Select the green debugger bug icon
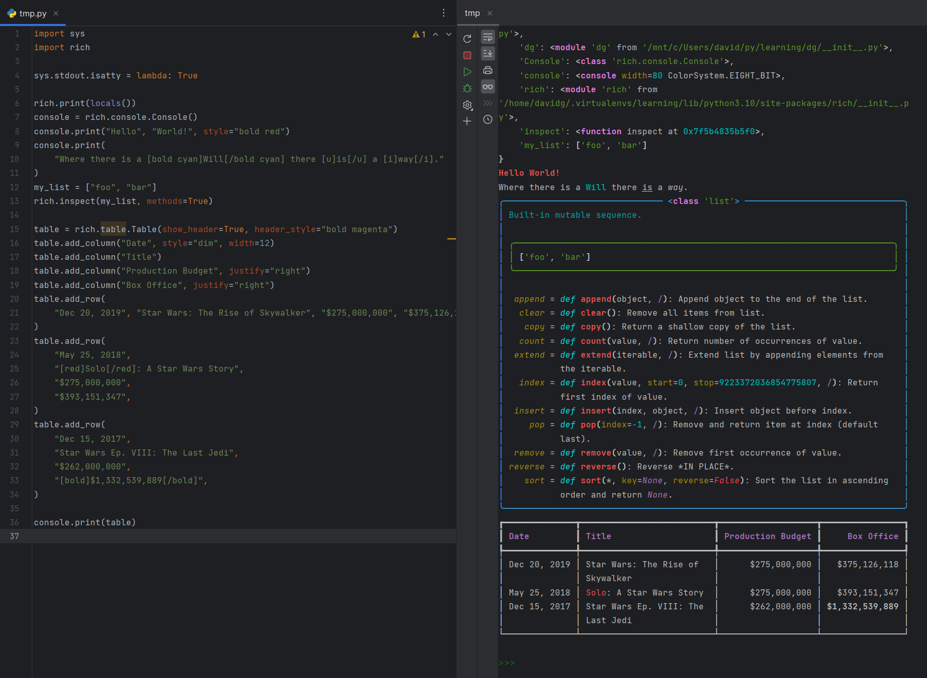The width and height of the screenshot is (927, 678). point(467,88)
